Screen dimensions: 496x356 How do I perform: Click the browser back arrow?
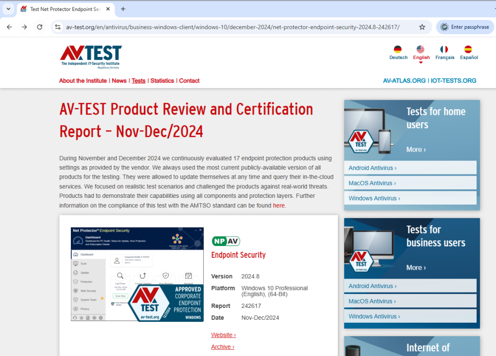9,27
